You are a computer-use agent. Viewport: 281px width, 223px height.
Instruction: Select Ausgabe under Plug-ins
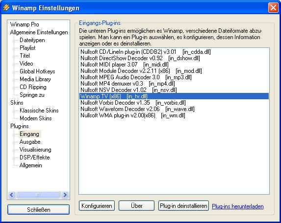30,142
